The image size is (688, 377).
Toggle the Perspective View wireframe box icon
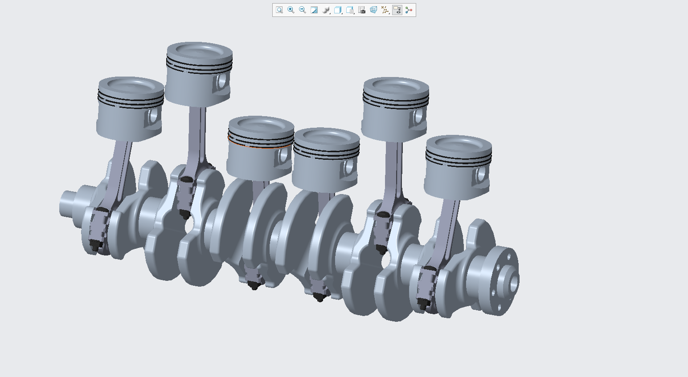tap(373, 10)
